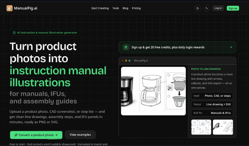This screenshot has height=146, width=249.
Task: Click ManualFig.ai title in demo window
Action: click(141, 61)
